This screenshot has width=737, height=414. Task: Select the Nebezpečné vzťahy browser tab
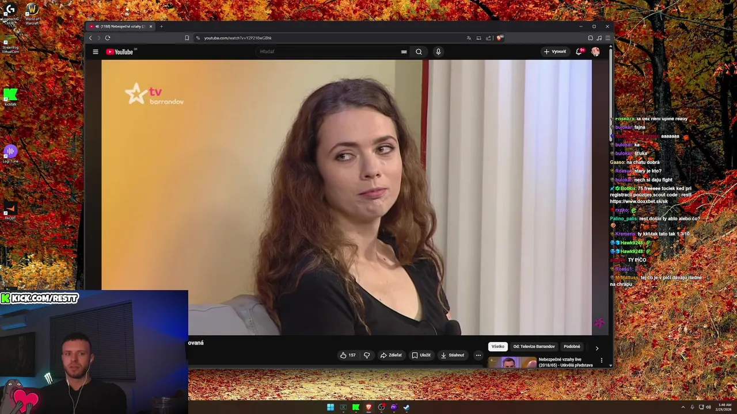[x=120, y=26]
